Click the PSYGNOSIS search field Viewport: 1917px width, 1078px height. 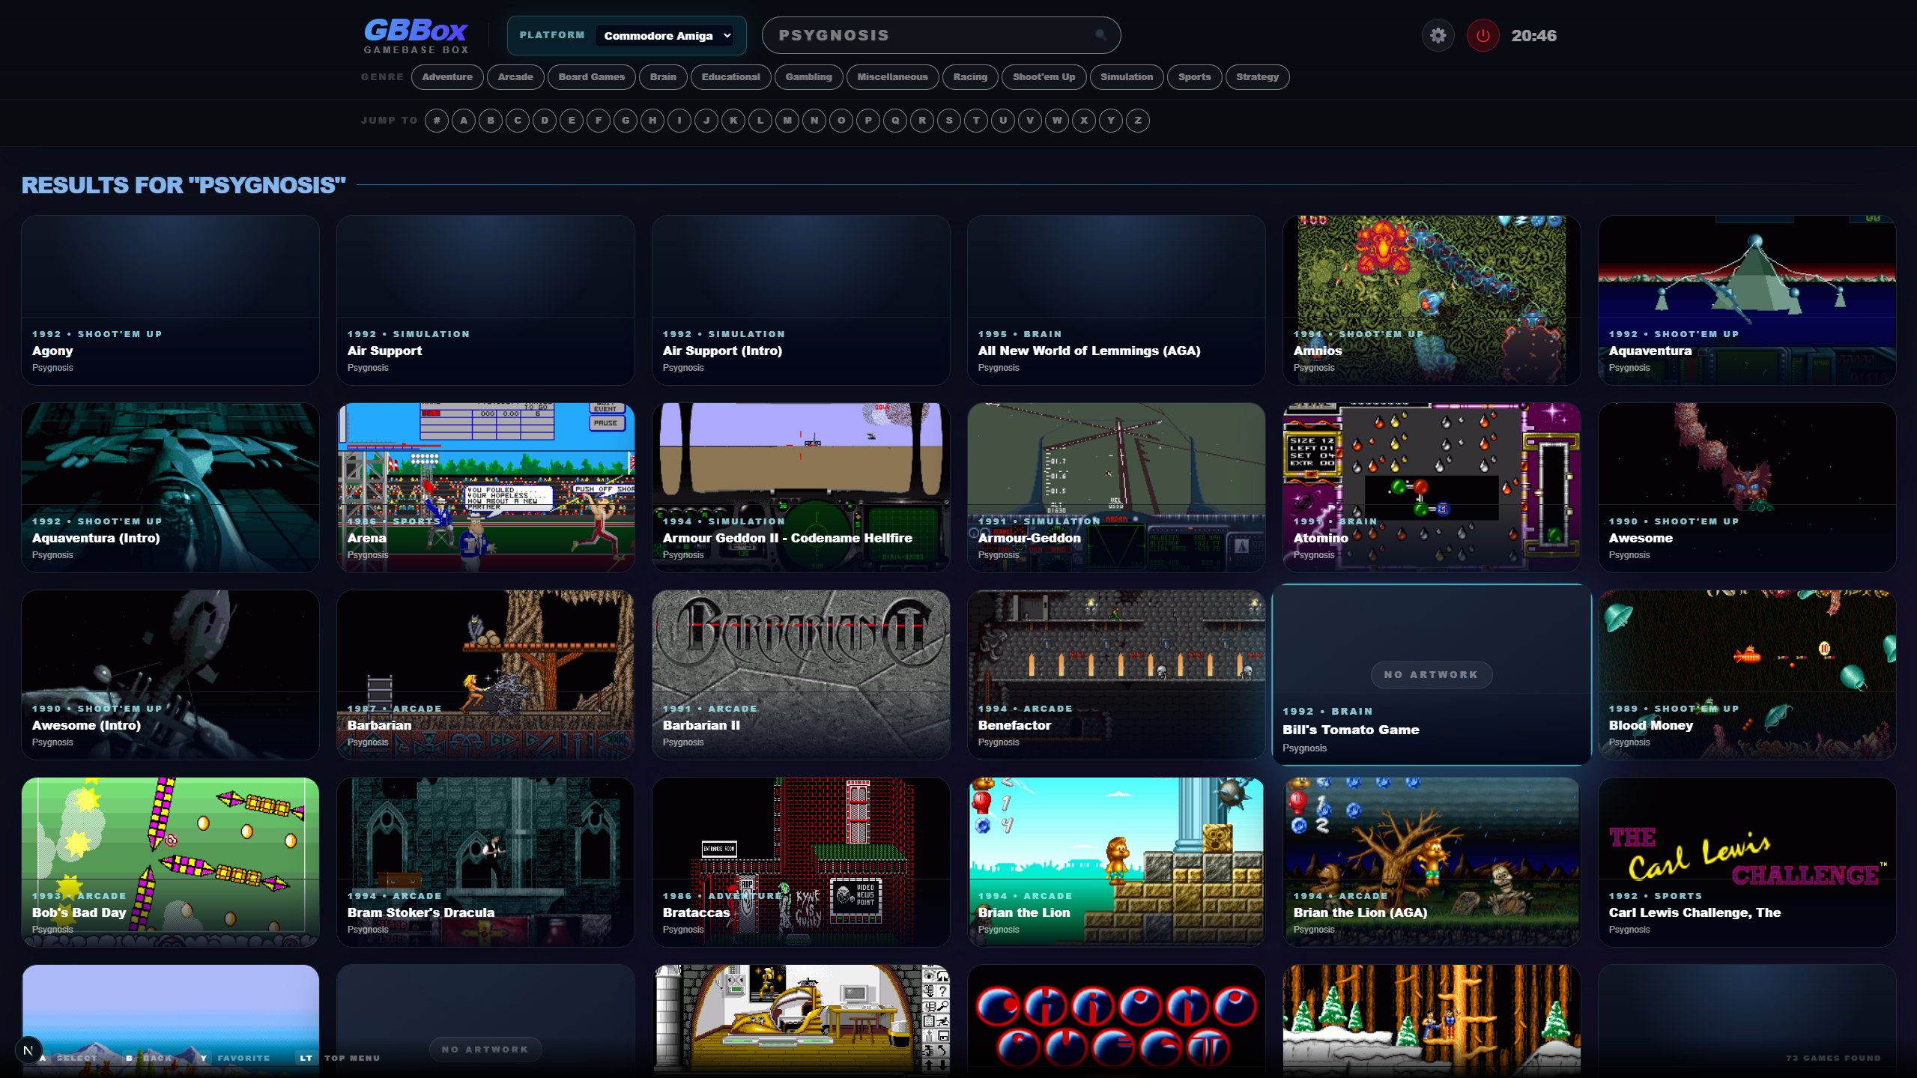[941, 35]
